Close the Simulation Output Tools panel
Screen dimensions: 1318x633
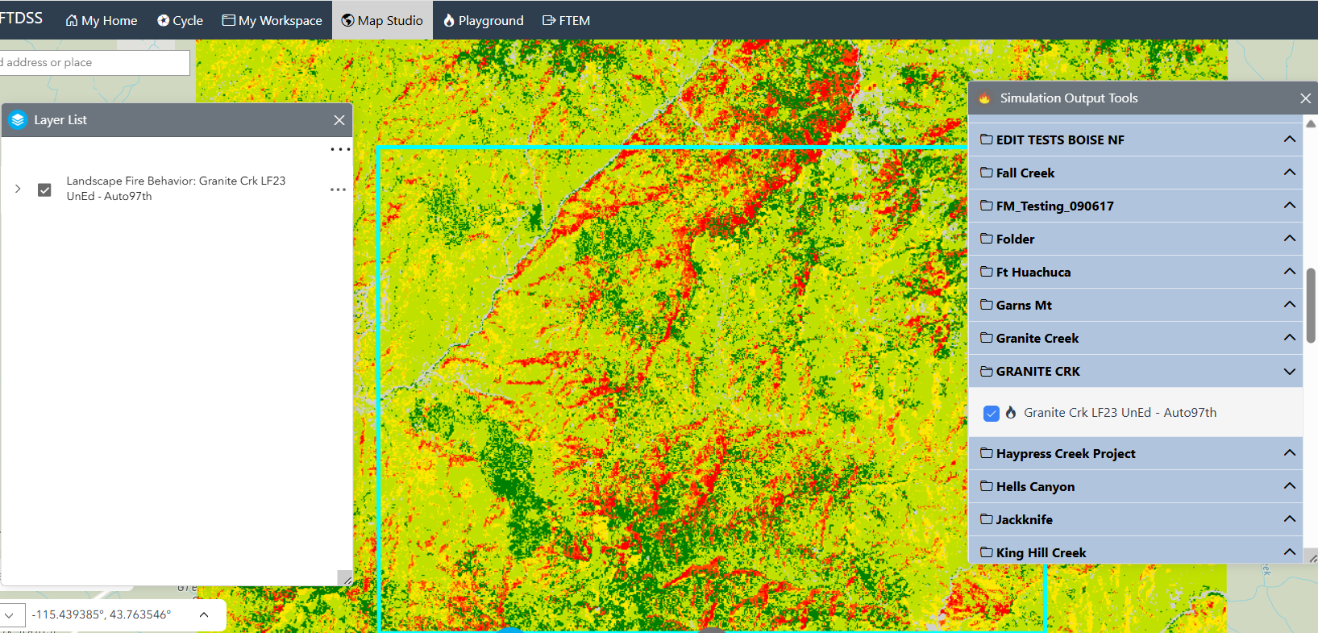[1305, 98]
